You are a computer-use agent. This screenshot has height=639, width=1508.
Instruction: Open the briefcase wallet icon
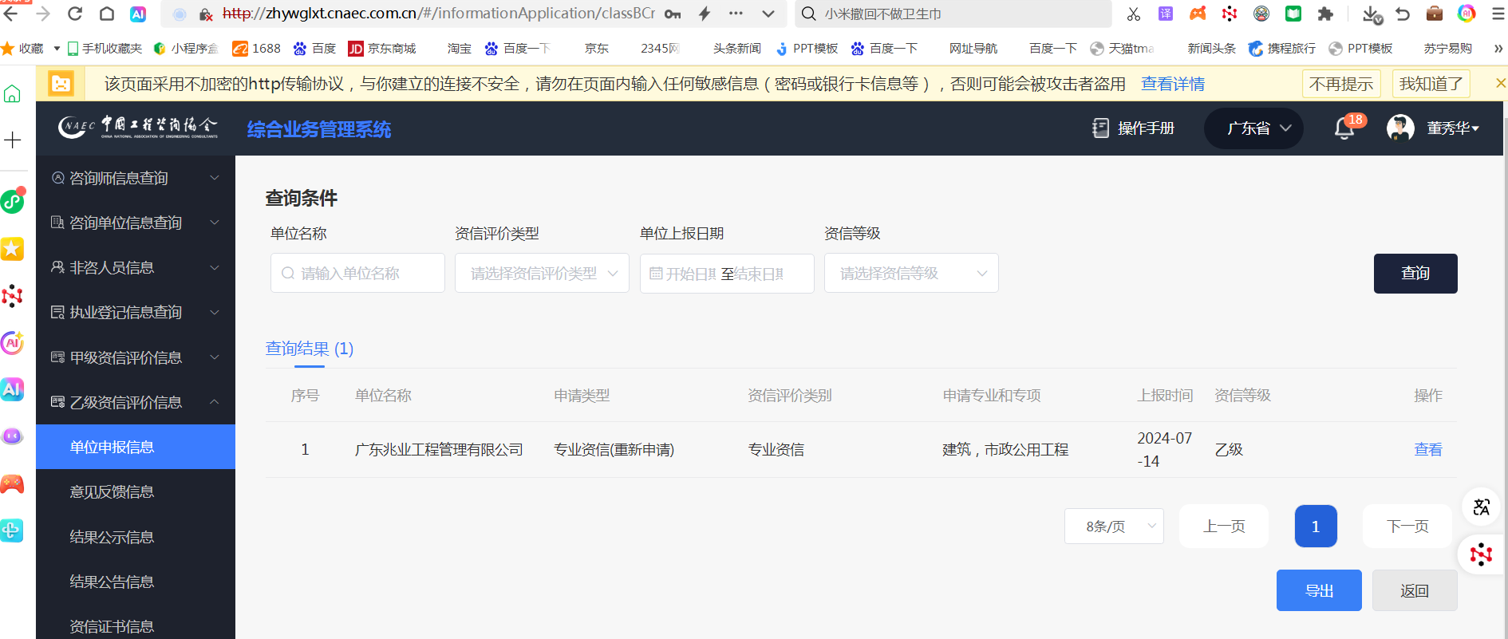click(1435, 14)
